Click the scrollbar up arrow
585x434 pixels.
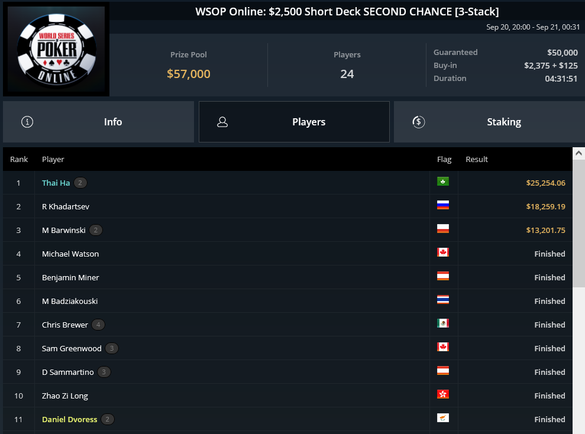578,153
